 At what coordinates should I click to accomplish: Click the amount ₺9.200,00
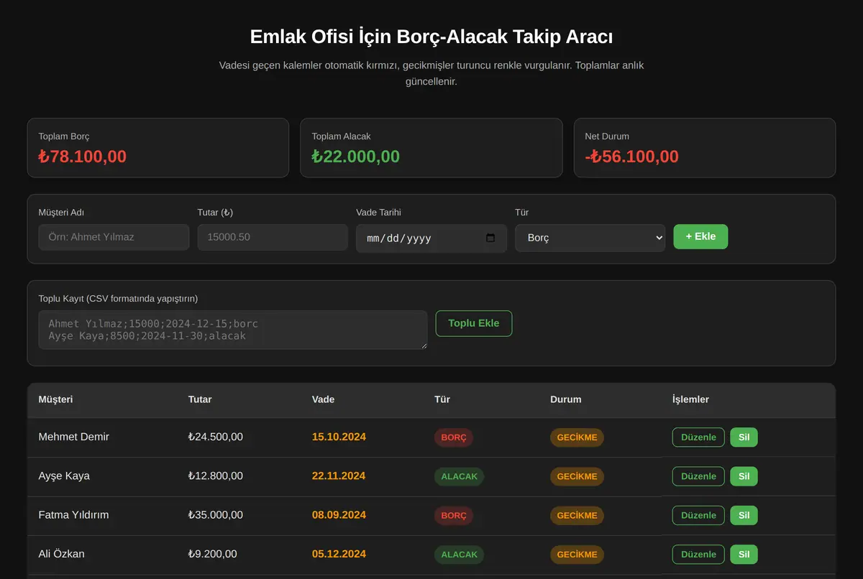213,554
